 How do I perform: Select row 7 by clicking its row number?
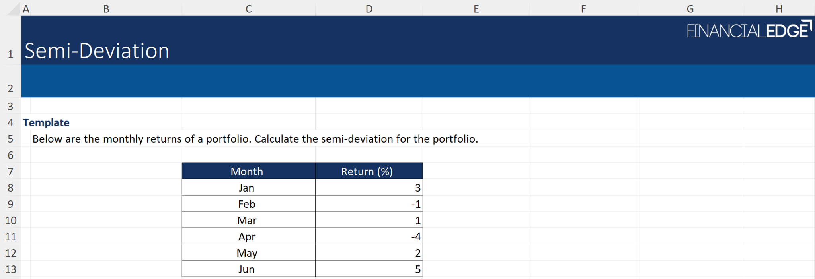click(x=10, y=171)
